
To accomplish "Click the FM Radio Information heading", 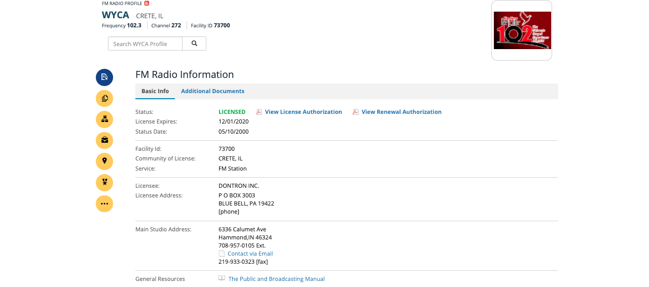I will 185,74.
